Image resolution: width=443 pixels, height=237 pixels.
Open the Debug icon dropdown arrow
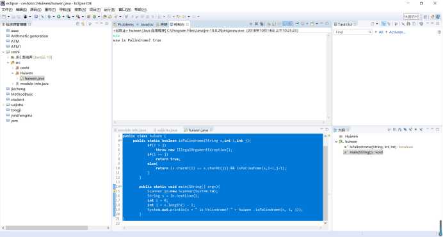pos(54,17)
